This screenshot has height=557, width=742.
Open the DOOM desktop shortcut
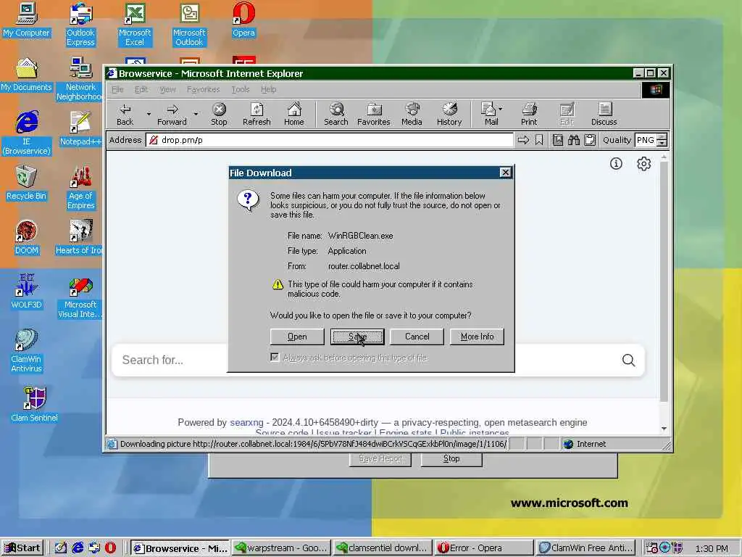(x=27, y=237)
